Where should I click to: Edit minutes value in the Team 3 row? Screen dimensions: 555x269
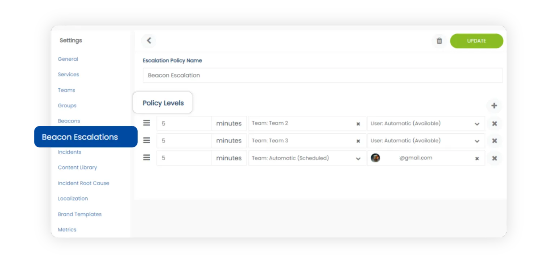[184, 141]
